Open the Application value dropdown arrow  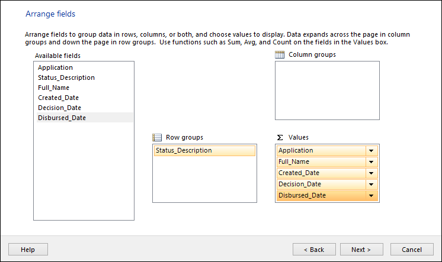click(371, 151)
